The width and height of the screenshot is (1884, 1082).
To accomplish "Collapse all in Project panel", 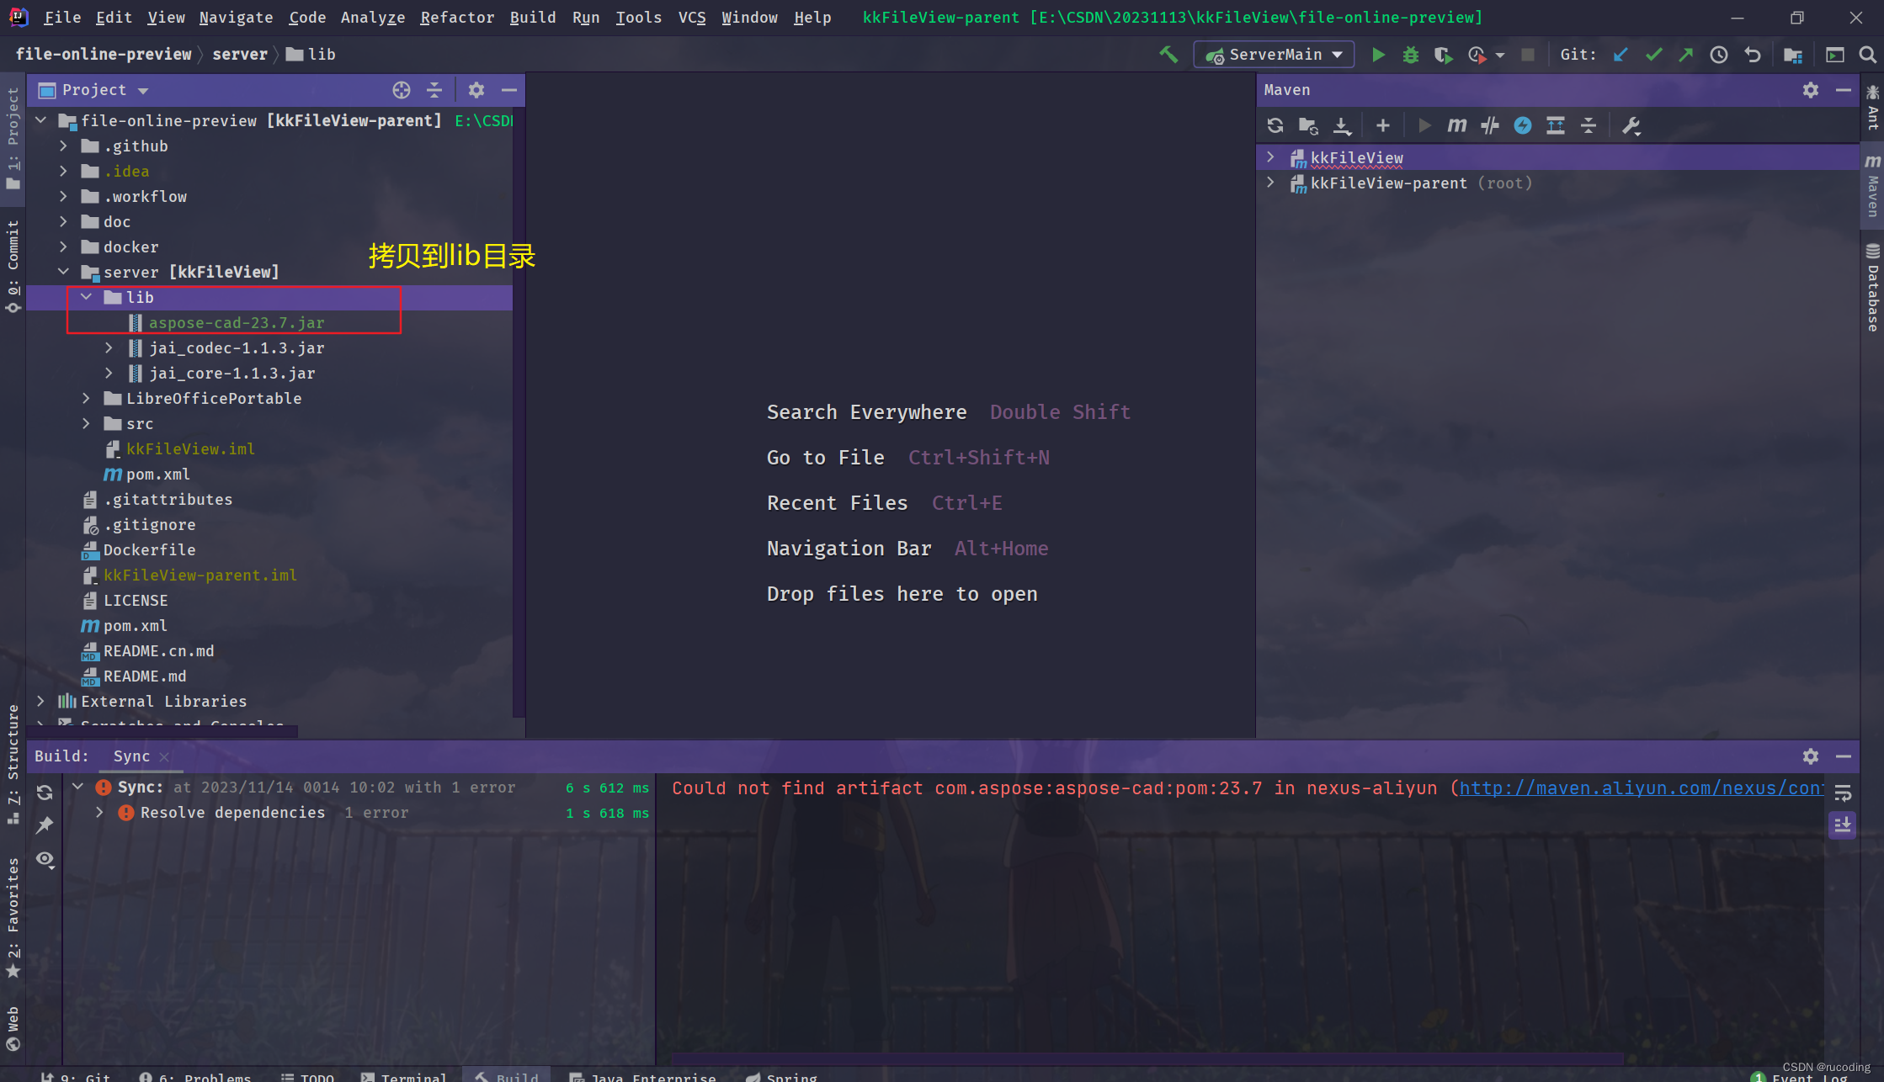I will click(x=434, y=90).
